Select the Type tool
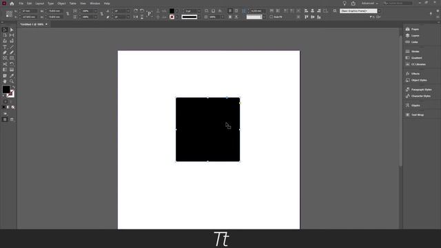This screenshot has width=441, height=248. pos(5,47)
